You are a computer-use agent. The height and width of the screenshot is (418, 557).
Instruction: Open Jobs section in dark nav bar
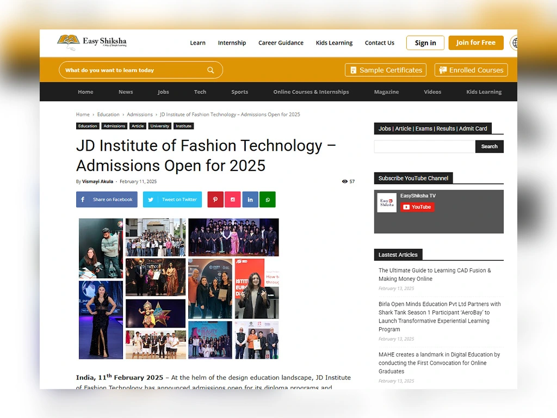tap(163, 91)
